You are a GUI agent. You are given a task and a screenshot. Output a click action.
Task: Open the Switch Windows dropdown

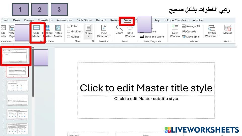(212, 31)
